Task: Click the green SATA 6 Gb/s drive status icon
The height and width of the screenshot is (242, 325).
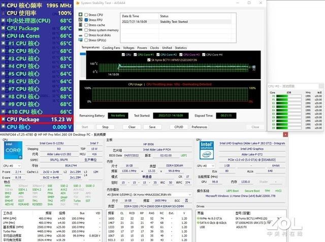Action: [x=198, y=223]
